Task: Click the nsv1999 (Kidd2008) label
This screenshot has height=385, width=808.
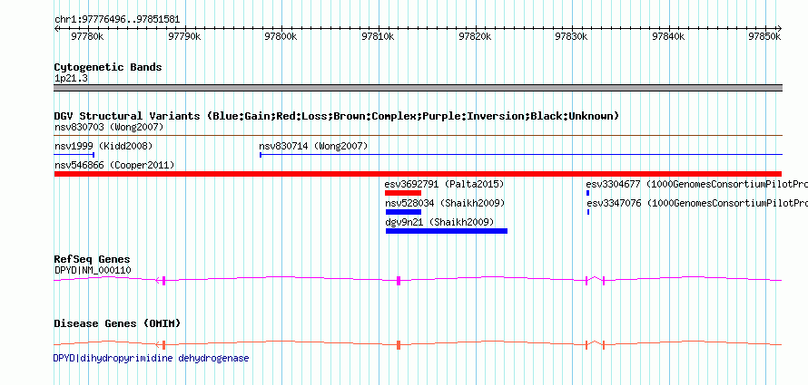Action: coord(103,146)
